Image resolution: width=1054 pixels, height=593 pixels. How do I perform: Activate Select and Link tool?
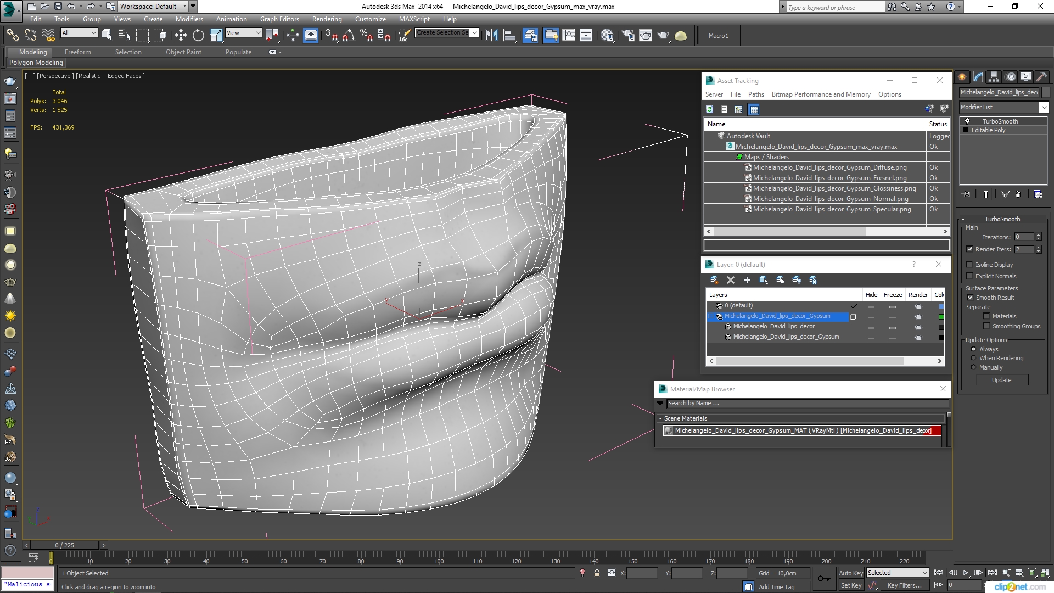12,35
